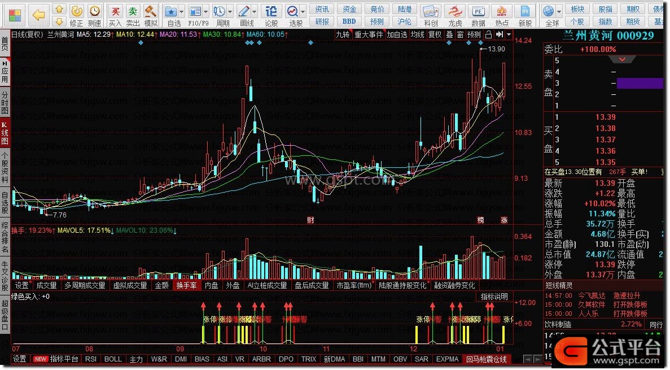Select the 换手率 turnover rate tab
This screenshot has width=670, height=370.
coord(186,285)
